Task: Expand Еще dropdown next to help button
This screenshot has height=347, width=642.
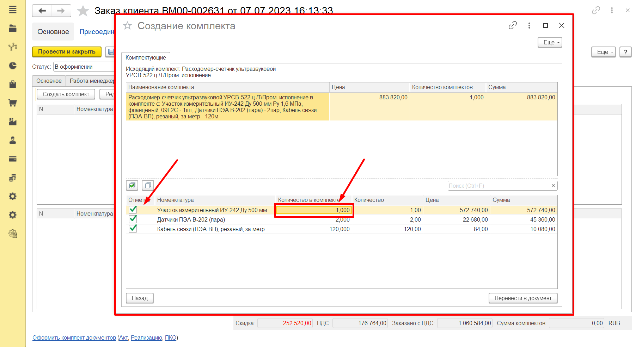Action: (x=604, y=52)
